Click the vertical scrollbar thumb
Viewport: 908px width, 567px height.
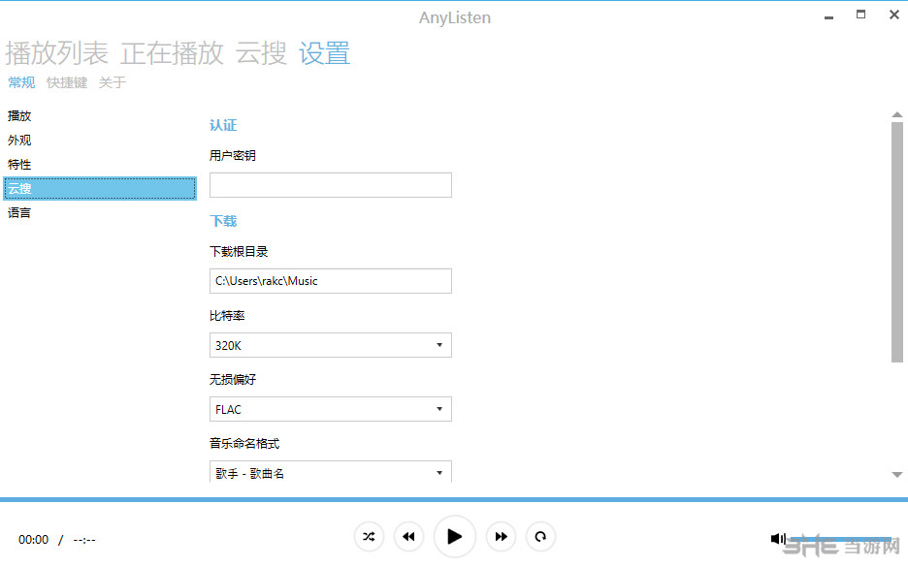[x=897, y=242]
